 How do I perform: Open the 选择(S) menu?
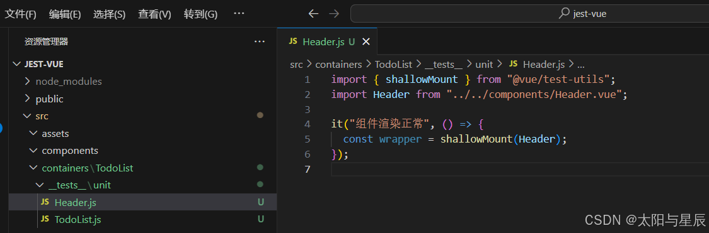tap(110, 14)
